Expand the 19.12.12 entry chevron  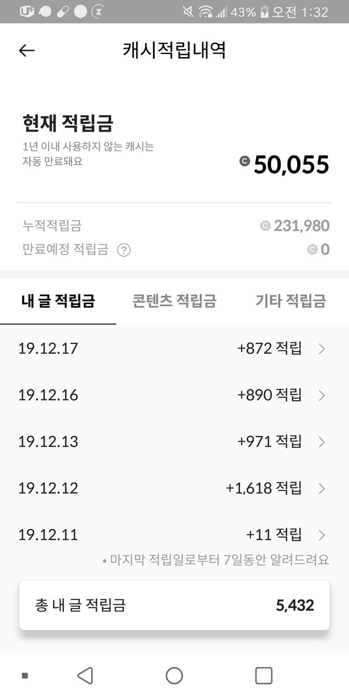tap(322, 488)
